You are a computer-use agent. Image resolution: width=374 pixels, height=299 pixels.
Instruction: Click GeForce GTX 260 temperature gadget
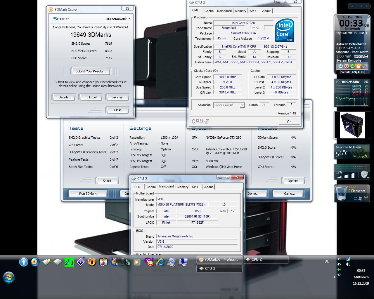(x=352, y=152)
